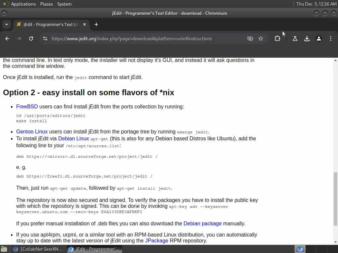The height and width of the screenshot is (253, 338).
Task: Click the jEdit favicon on the tab
Action: click(19, 24)
